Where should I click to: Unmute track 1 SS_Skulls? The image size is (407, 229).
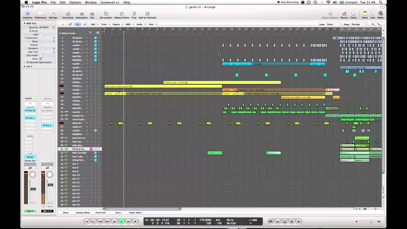click(x=95, y=38)
